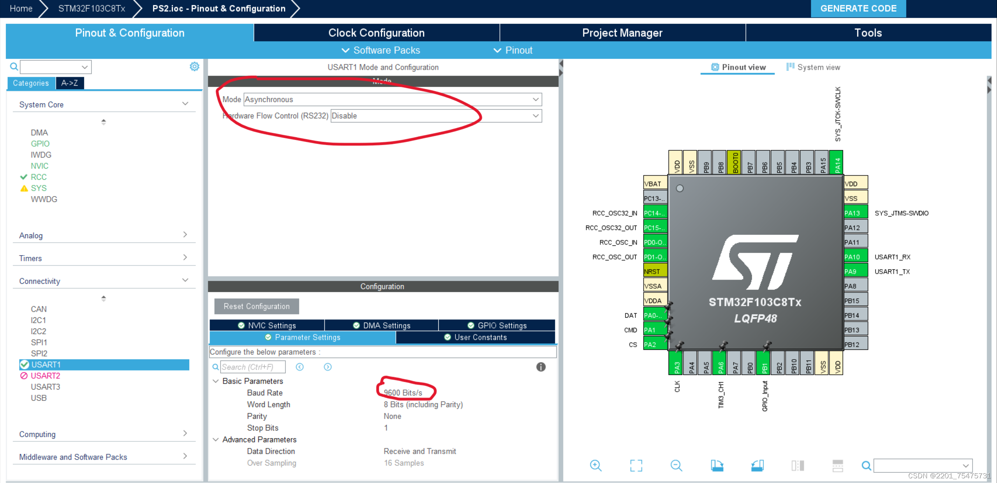Image resolution: width=997 pixels, height=483 pixels.
Task: Click the info icon in parameter settings
Action: [541, 367]
